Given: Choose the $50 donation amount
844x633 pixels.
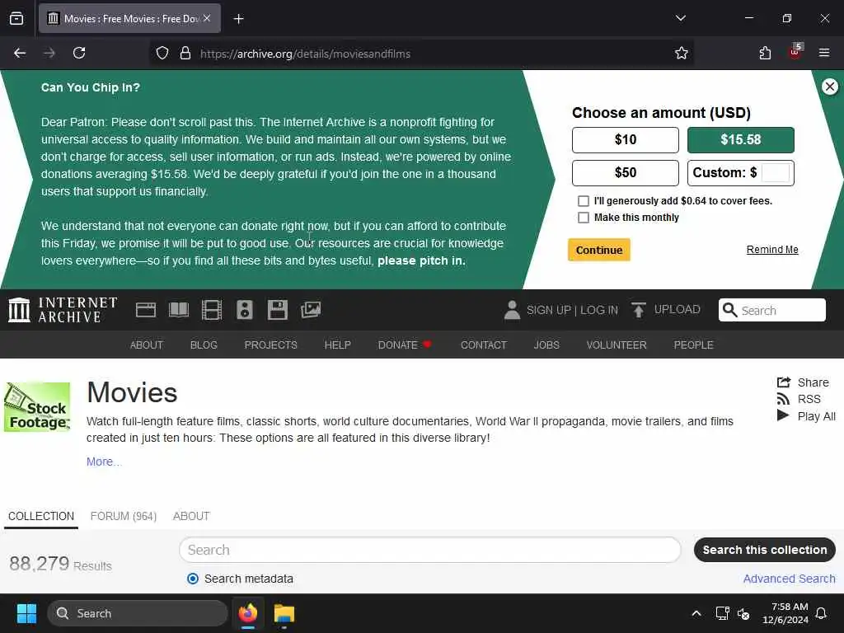Looking at the screenshot, I should click(626, 173).
